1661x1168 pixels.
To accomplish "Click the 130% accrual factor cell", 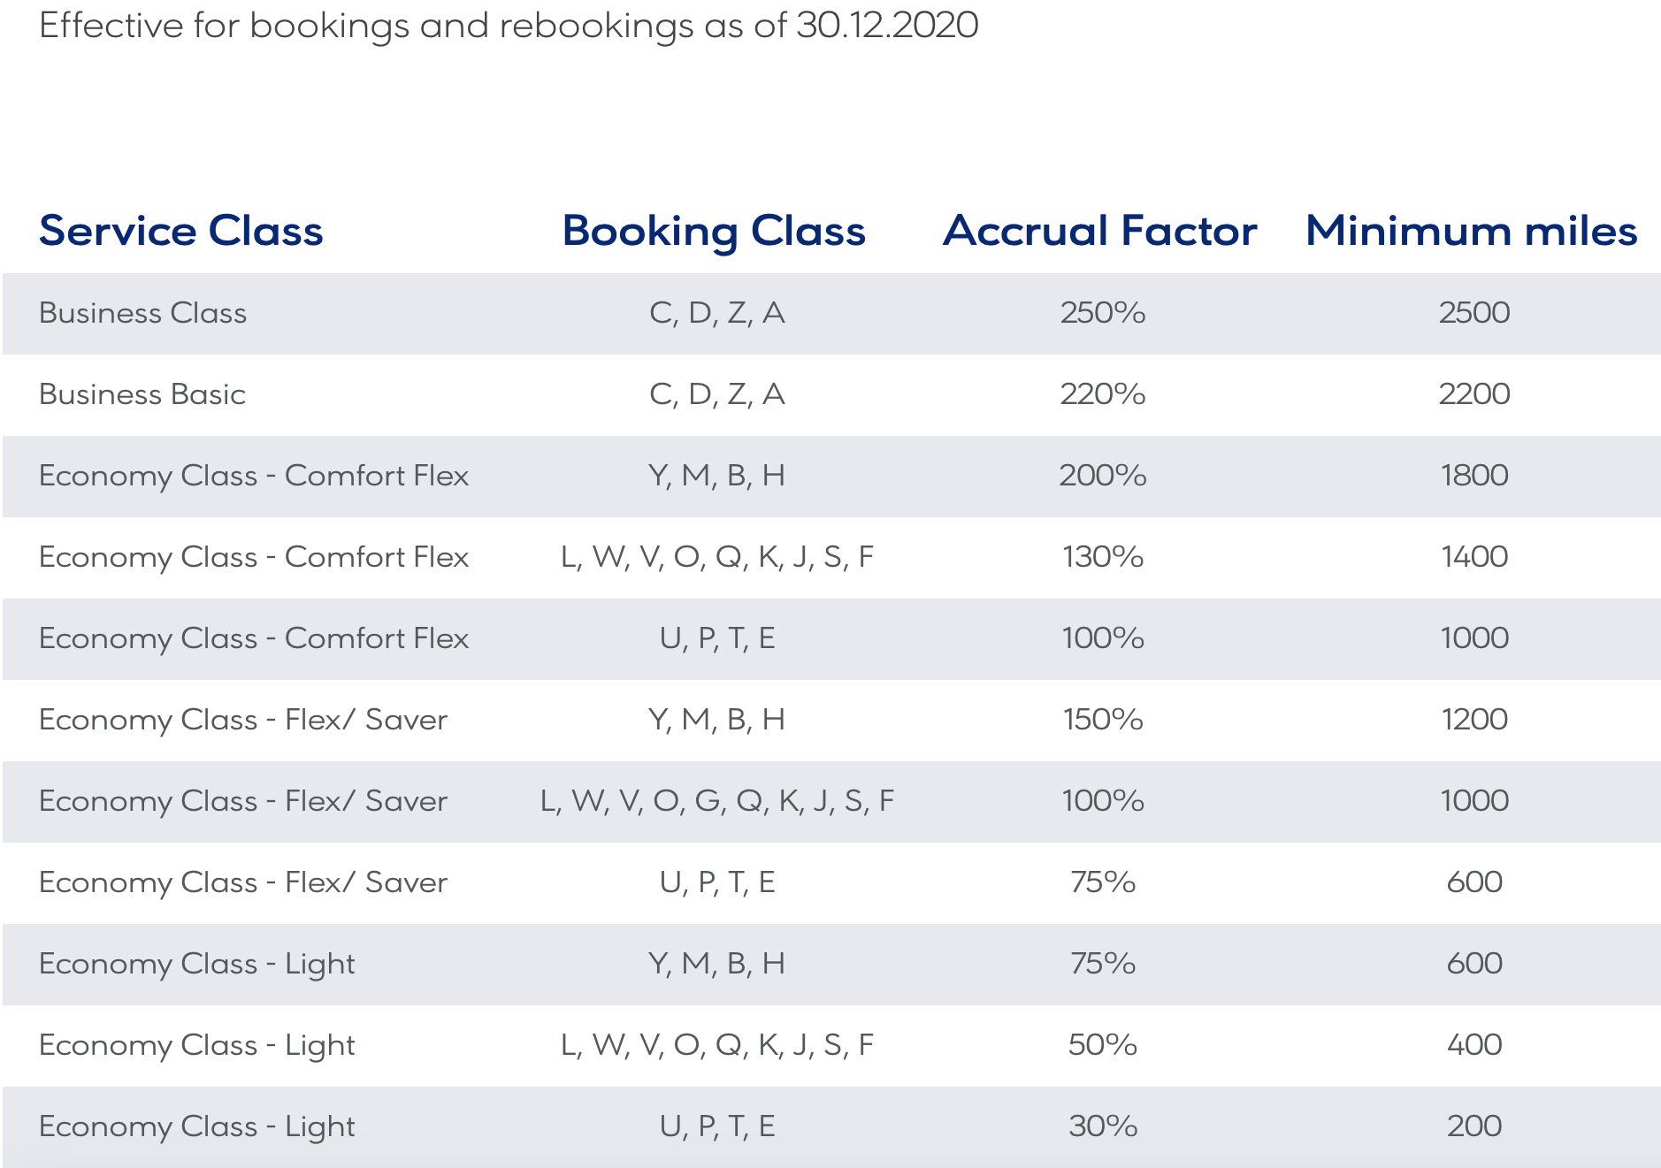I will [1103, 557].
